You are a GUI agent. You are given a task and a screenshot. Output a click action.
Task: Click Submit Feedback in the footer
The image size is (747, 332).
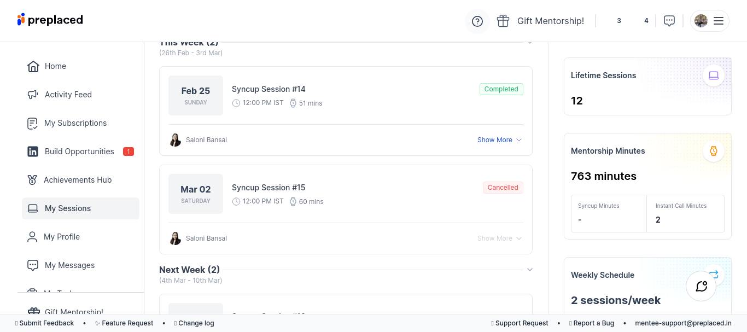(x=46, y=323)
